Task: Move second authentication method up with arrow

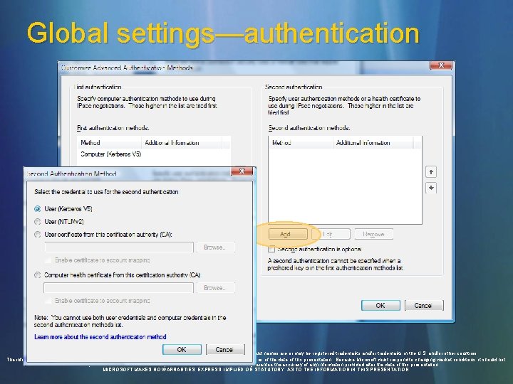Action: (x=431, y=172)
